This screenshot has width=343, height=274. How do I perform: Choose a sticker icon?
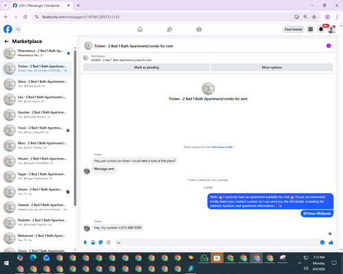101,242
